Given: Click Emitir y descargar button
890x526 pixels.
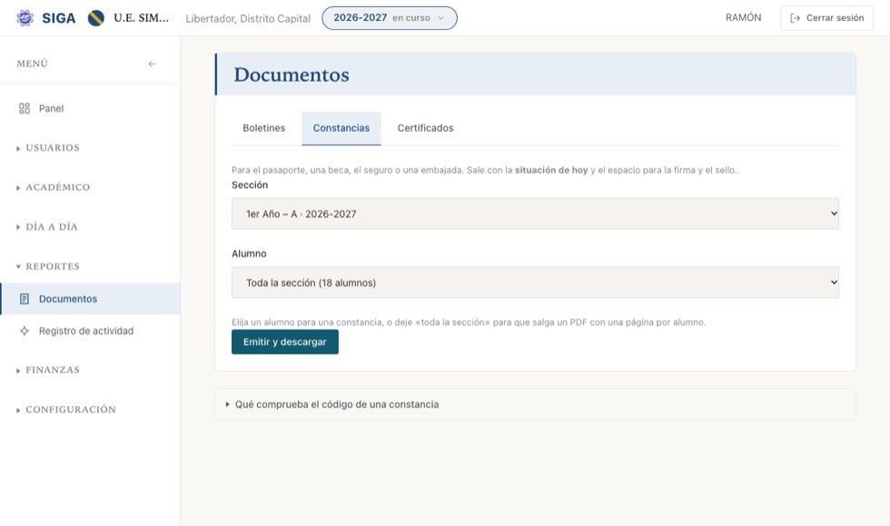Looking at the screenshot, I should pos(285,342).
